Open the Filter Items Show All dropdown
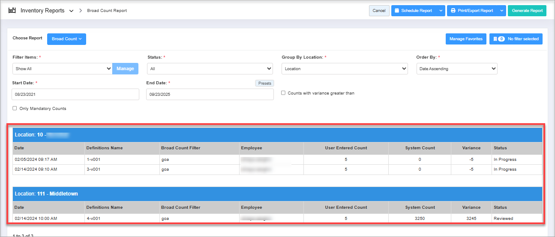Viewport: 555px width, 237px height. (63, 68)
